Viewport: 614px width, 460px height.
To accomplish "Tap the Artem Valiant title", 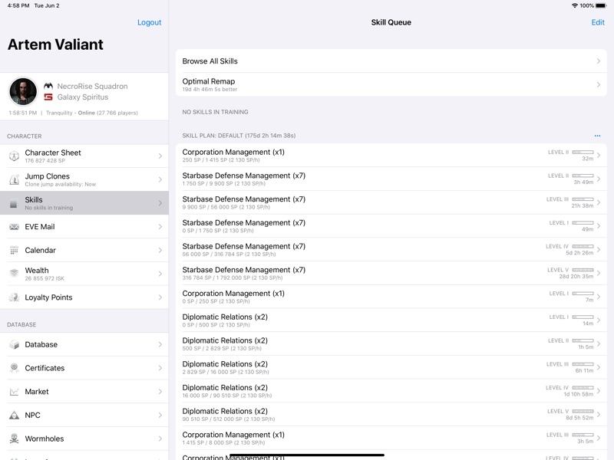I will coord(55,44).
